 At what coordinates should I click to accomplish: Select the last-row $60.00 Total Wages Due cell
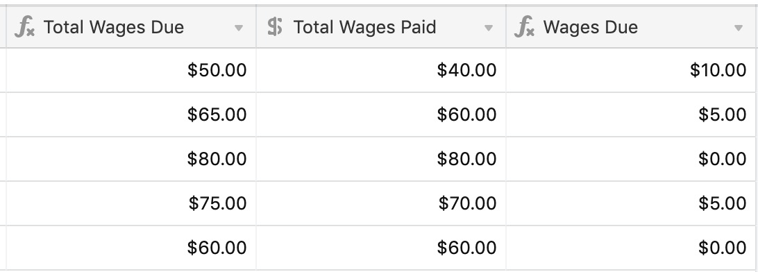click(131, 247)
